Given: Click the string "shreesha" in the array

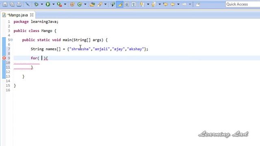Looking at the screenshot, I should [80, 49].
